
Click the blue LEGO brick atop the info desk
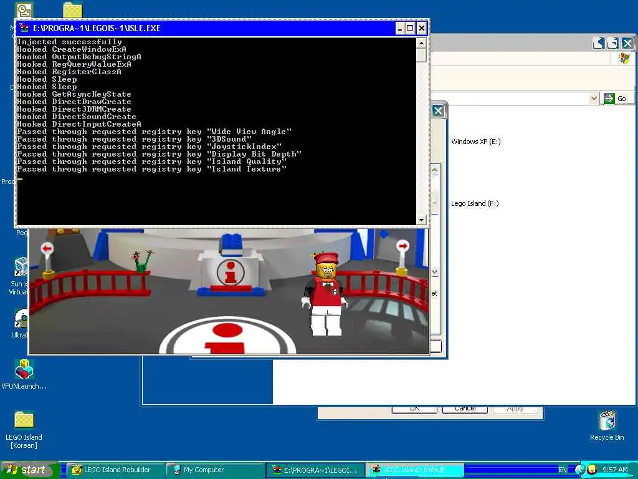(232, 244)
